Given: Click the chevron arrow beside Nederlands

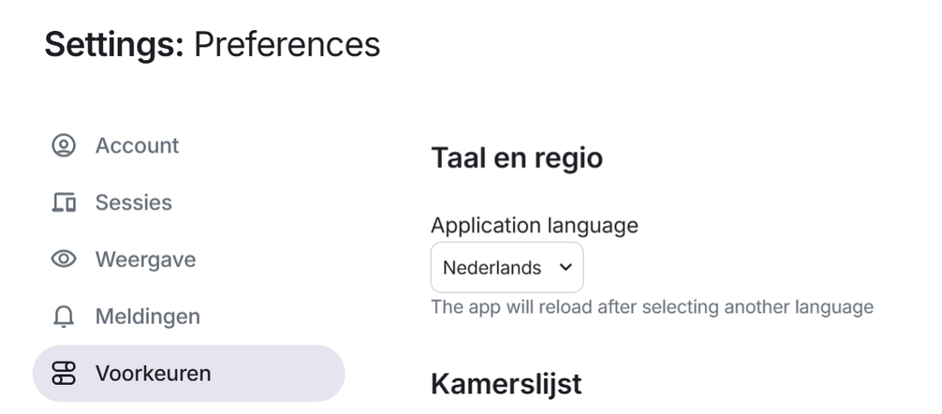Looking at the screenshot, I should [565, 267].
